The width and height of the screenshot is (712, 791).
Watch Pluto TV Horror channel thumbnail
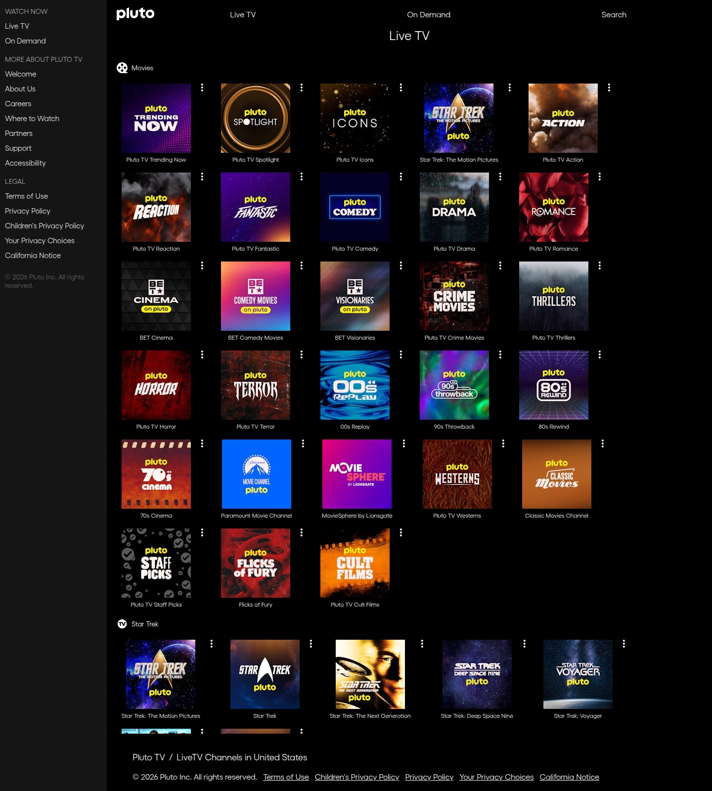(x=156, y=385)
